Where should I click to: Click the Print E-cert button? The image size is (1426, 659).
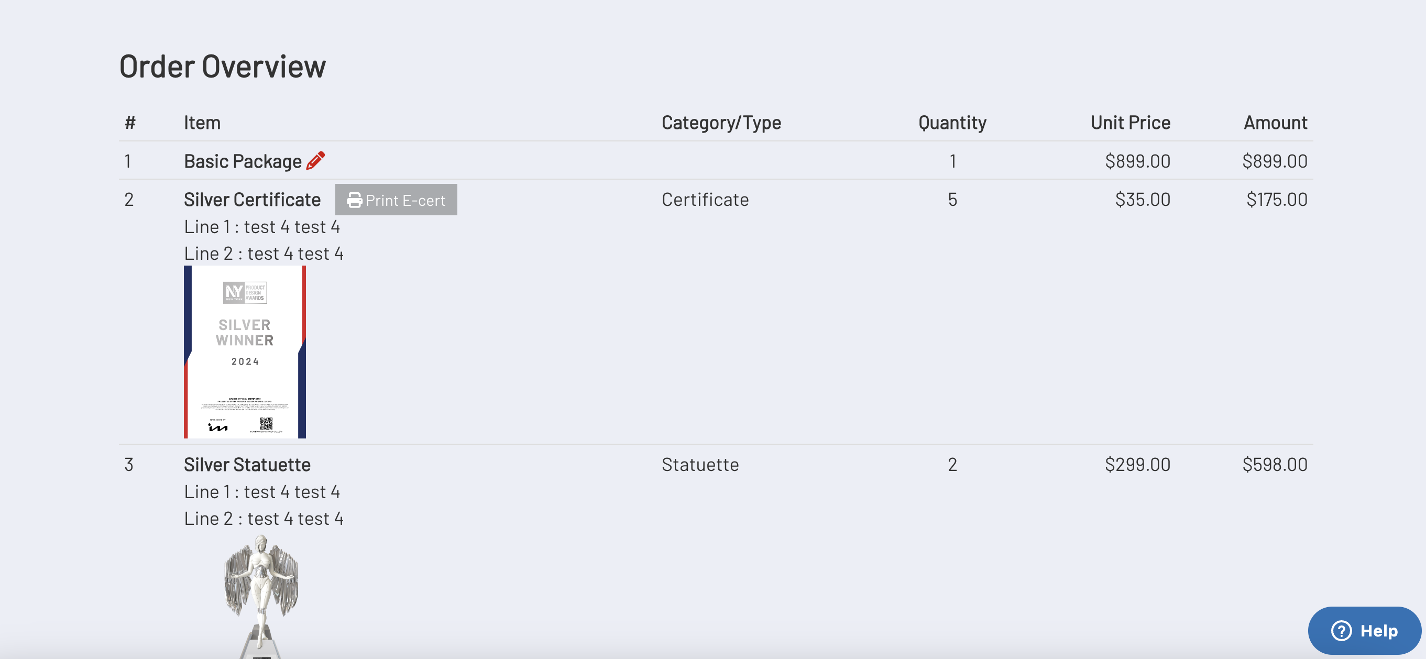click(396, 200)
